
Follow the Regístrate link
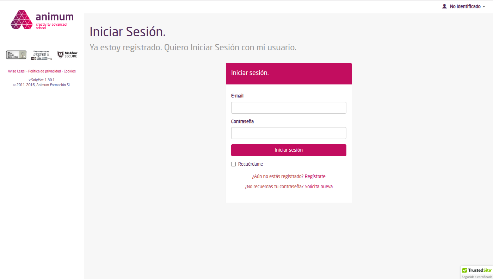(315, 176)
